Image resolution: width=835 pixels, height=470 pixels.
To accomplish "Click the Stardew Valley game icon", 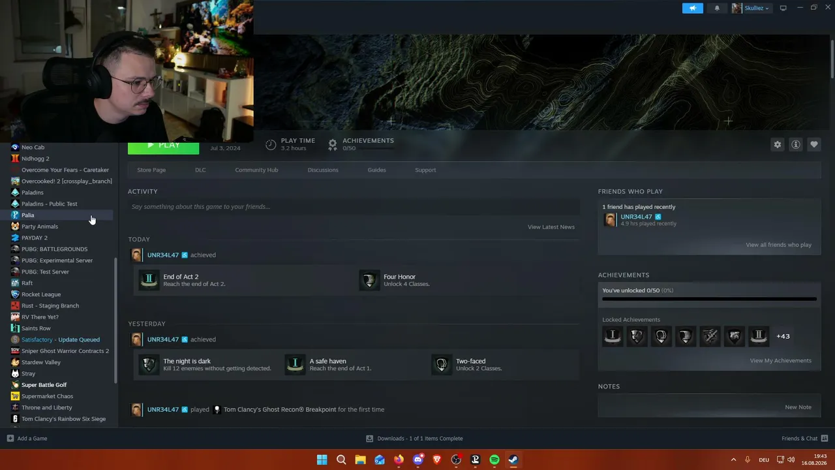I will (15, 362).
